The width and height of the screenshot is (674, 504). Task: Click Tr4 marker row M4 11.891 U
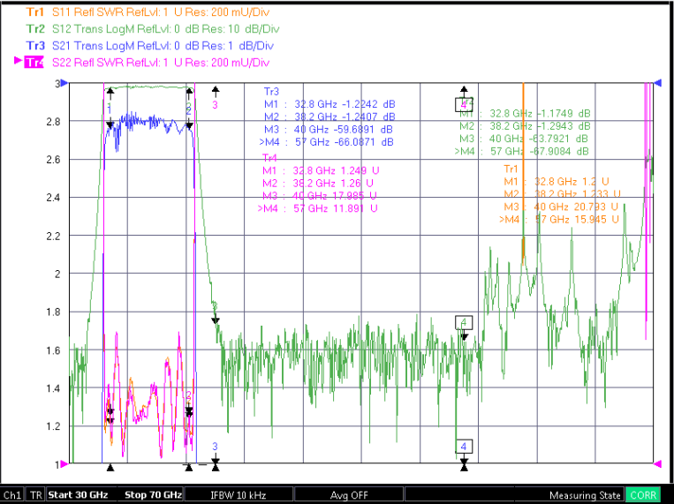click(318, 208)
